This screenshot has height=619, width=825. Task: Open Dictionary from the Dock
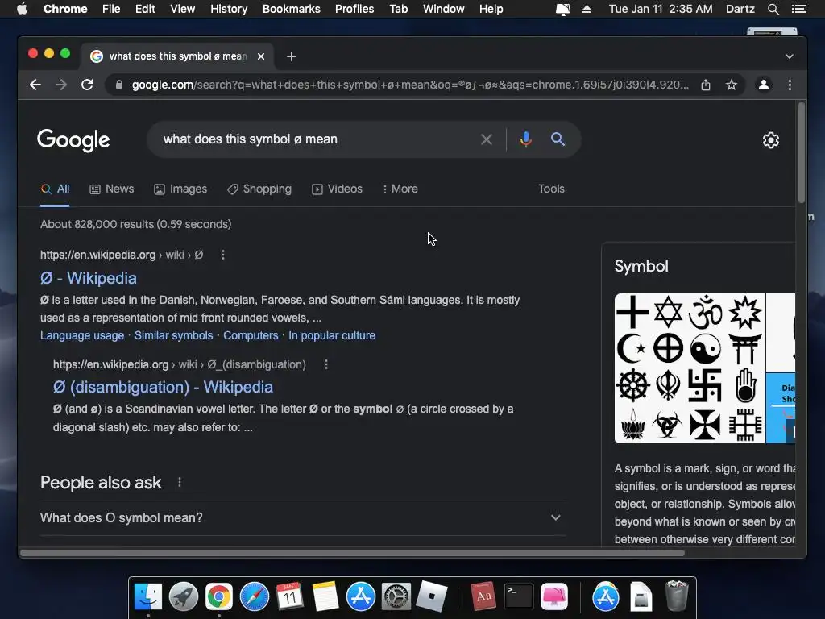point(483,596)
